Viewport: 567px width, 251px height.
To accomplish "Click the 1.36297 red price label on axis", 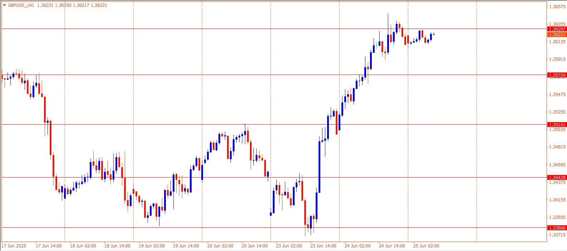I will [x=557, y=29].
